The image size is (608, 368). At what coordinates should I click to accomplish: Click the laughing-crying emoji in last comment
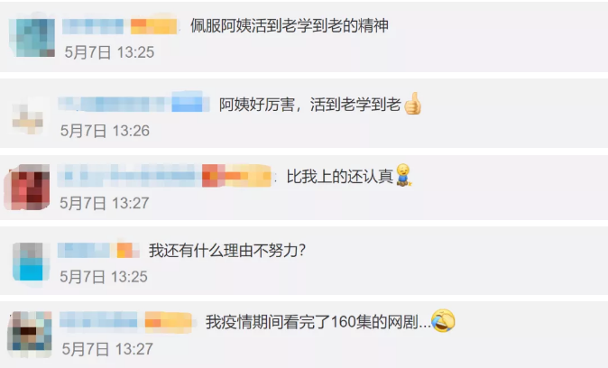click(443, 321)
